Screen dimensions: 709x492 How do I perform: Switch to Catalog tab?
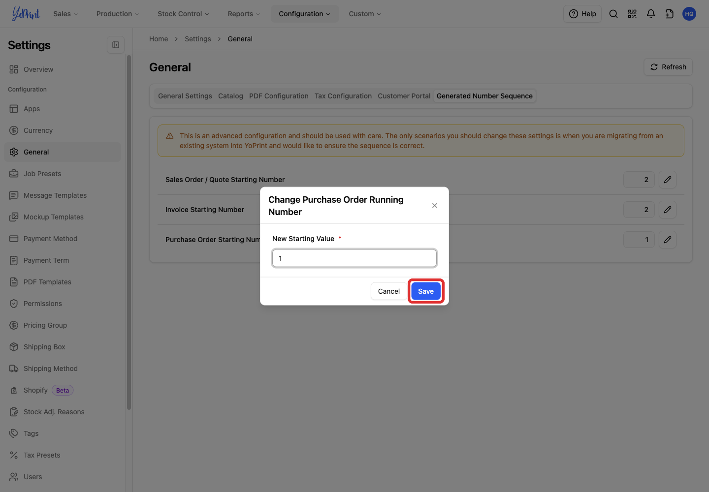click(x=230, y=96)
